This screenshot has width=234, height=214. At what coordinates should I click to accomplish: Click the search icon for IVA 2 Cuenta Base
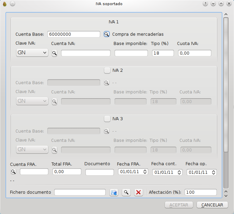pyautogui.click(x=107, y=83)
